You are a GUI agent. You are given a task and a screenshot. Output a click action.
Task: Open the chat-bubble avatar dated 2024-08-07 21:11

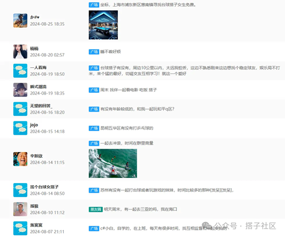click(x=21, y=228)
